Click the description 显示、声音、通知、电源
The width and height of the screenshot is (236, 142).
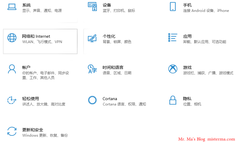pyautogui.click(x=42, y=11)
